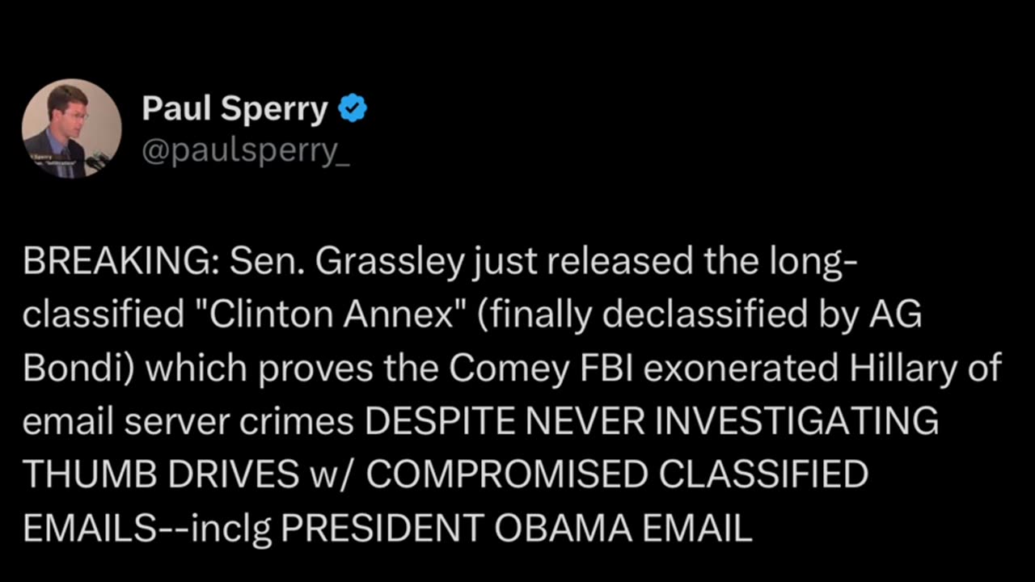Click the blue verified checkmark badge
The height and width of the screenshot is (582, 1035).
pyautogui.click(x=353, y=109)
